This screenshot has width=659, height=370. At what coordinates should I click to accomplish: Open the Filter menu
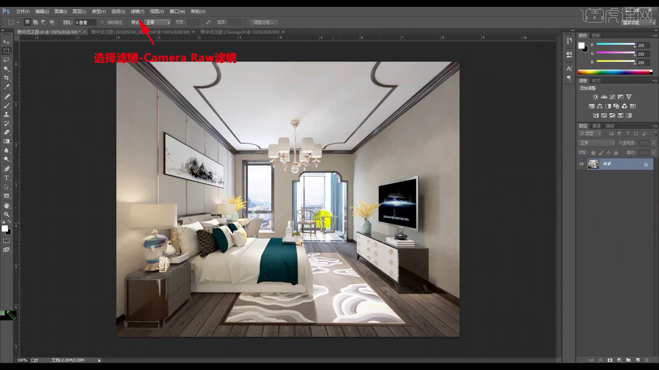tap(137, 11)
